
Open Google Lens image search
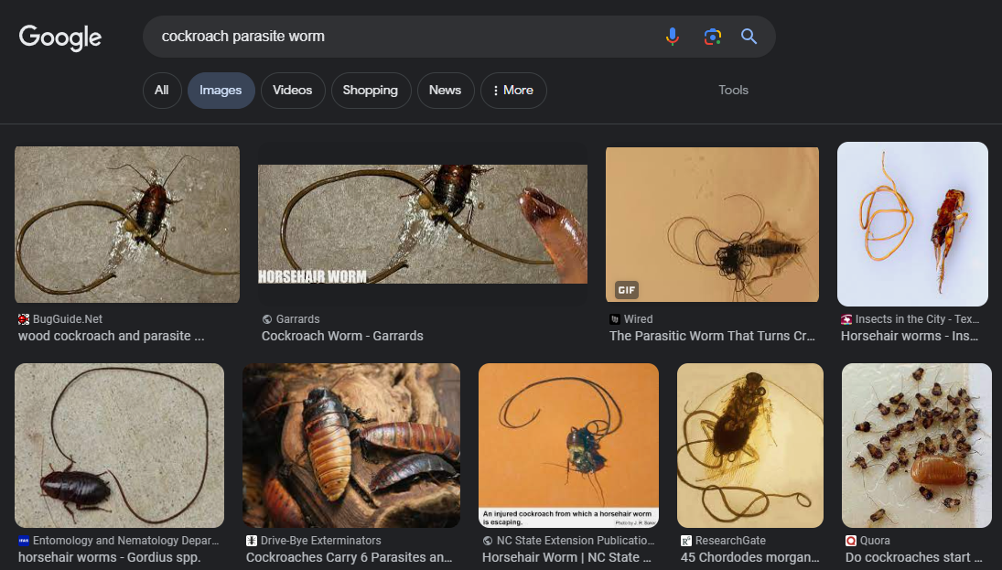click(x=712, y=37)
